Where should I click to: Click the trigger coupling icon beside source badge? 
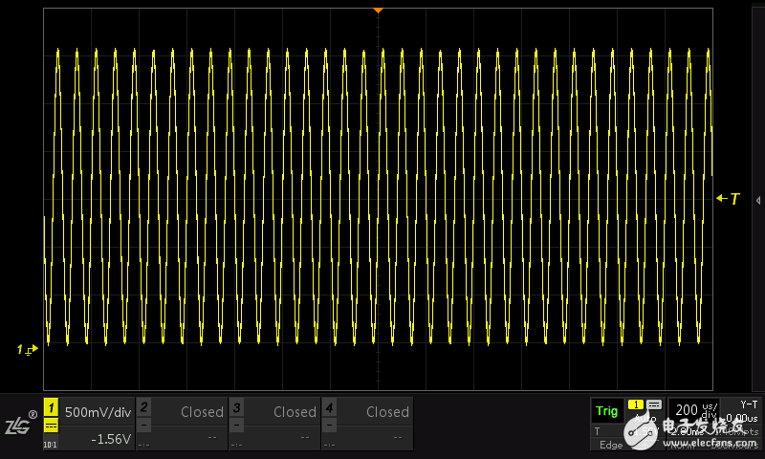(x=654, y=405)
